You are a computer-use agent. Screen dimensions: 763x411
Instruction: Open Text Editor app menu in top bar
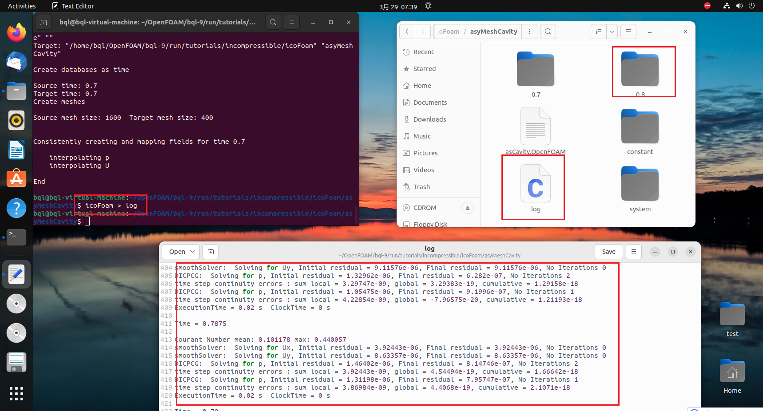[x=73, y=6]
